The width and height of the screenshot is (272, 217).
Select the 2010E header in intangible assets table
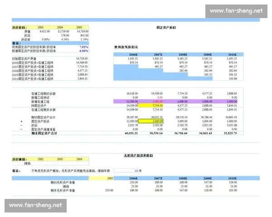point(233,178)
